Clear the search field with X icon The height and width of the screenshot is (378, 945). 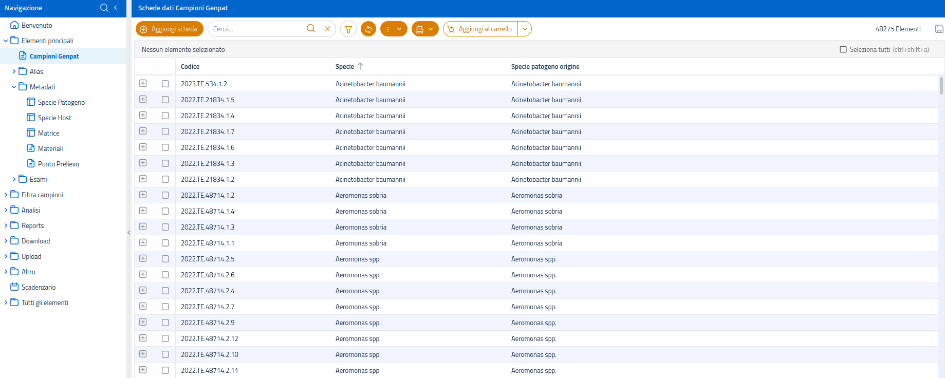327,29
